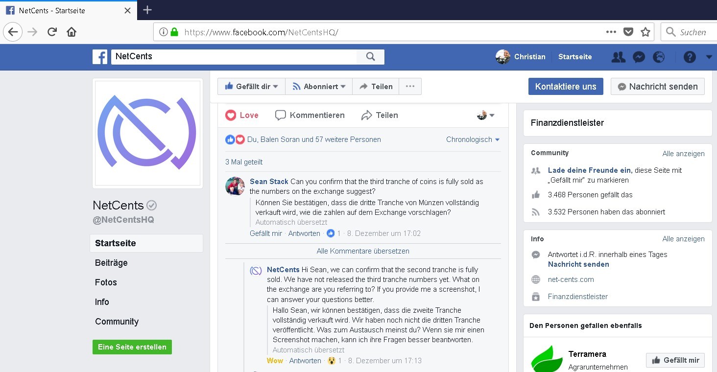This screenshot has width=717, height=372.
Task: Open net-cents.com website link
Action: (x=571, y=279)
